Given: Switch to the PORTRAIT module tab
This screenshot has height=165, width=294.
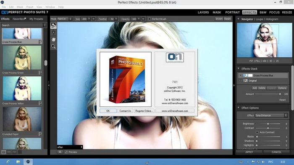Looking at the screenshot, I should (x=233, y=12).
